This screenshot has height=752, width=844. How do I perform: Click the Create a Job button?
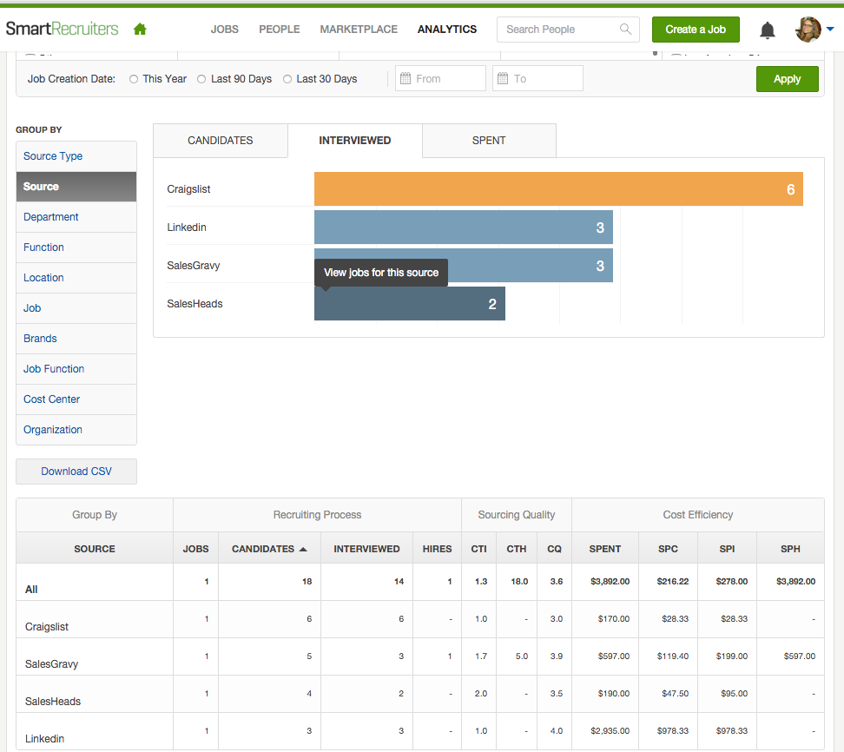[696, 30]
